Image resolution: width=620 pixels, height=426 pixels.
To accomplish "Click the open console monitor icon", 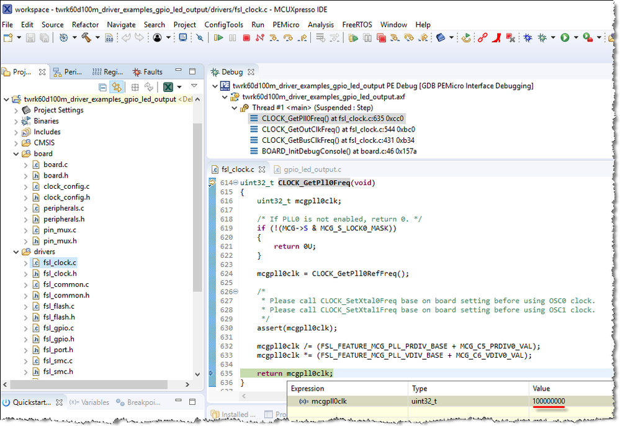I will [x=182, y=38].
